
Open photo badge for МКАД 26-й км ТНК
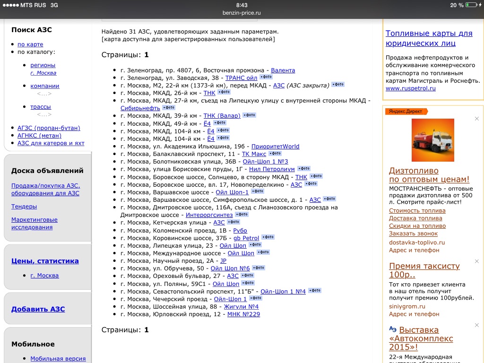[x=224, y=92]
